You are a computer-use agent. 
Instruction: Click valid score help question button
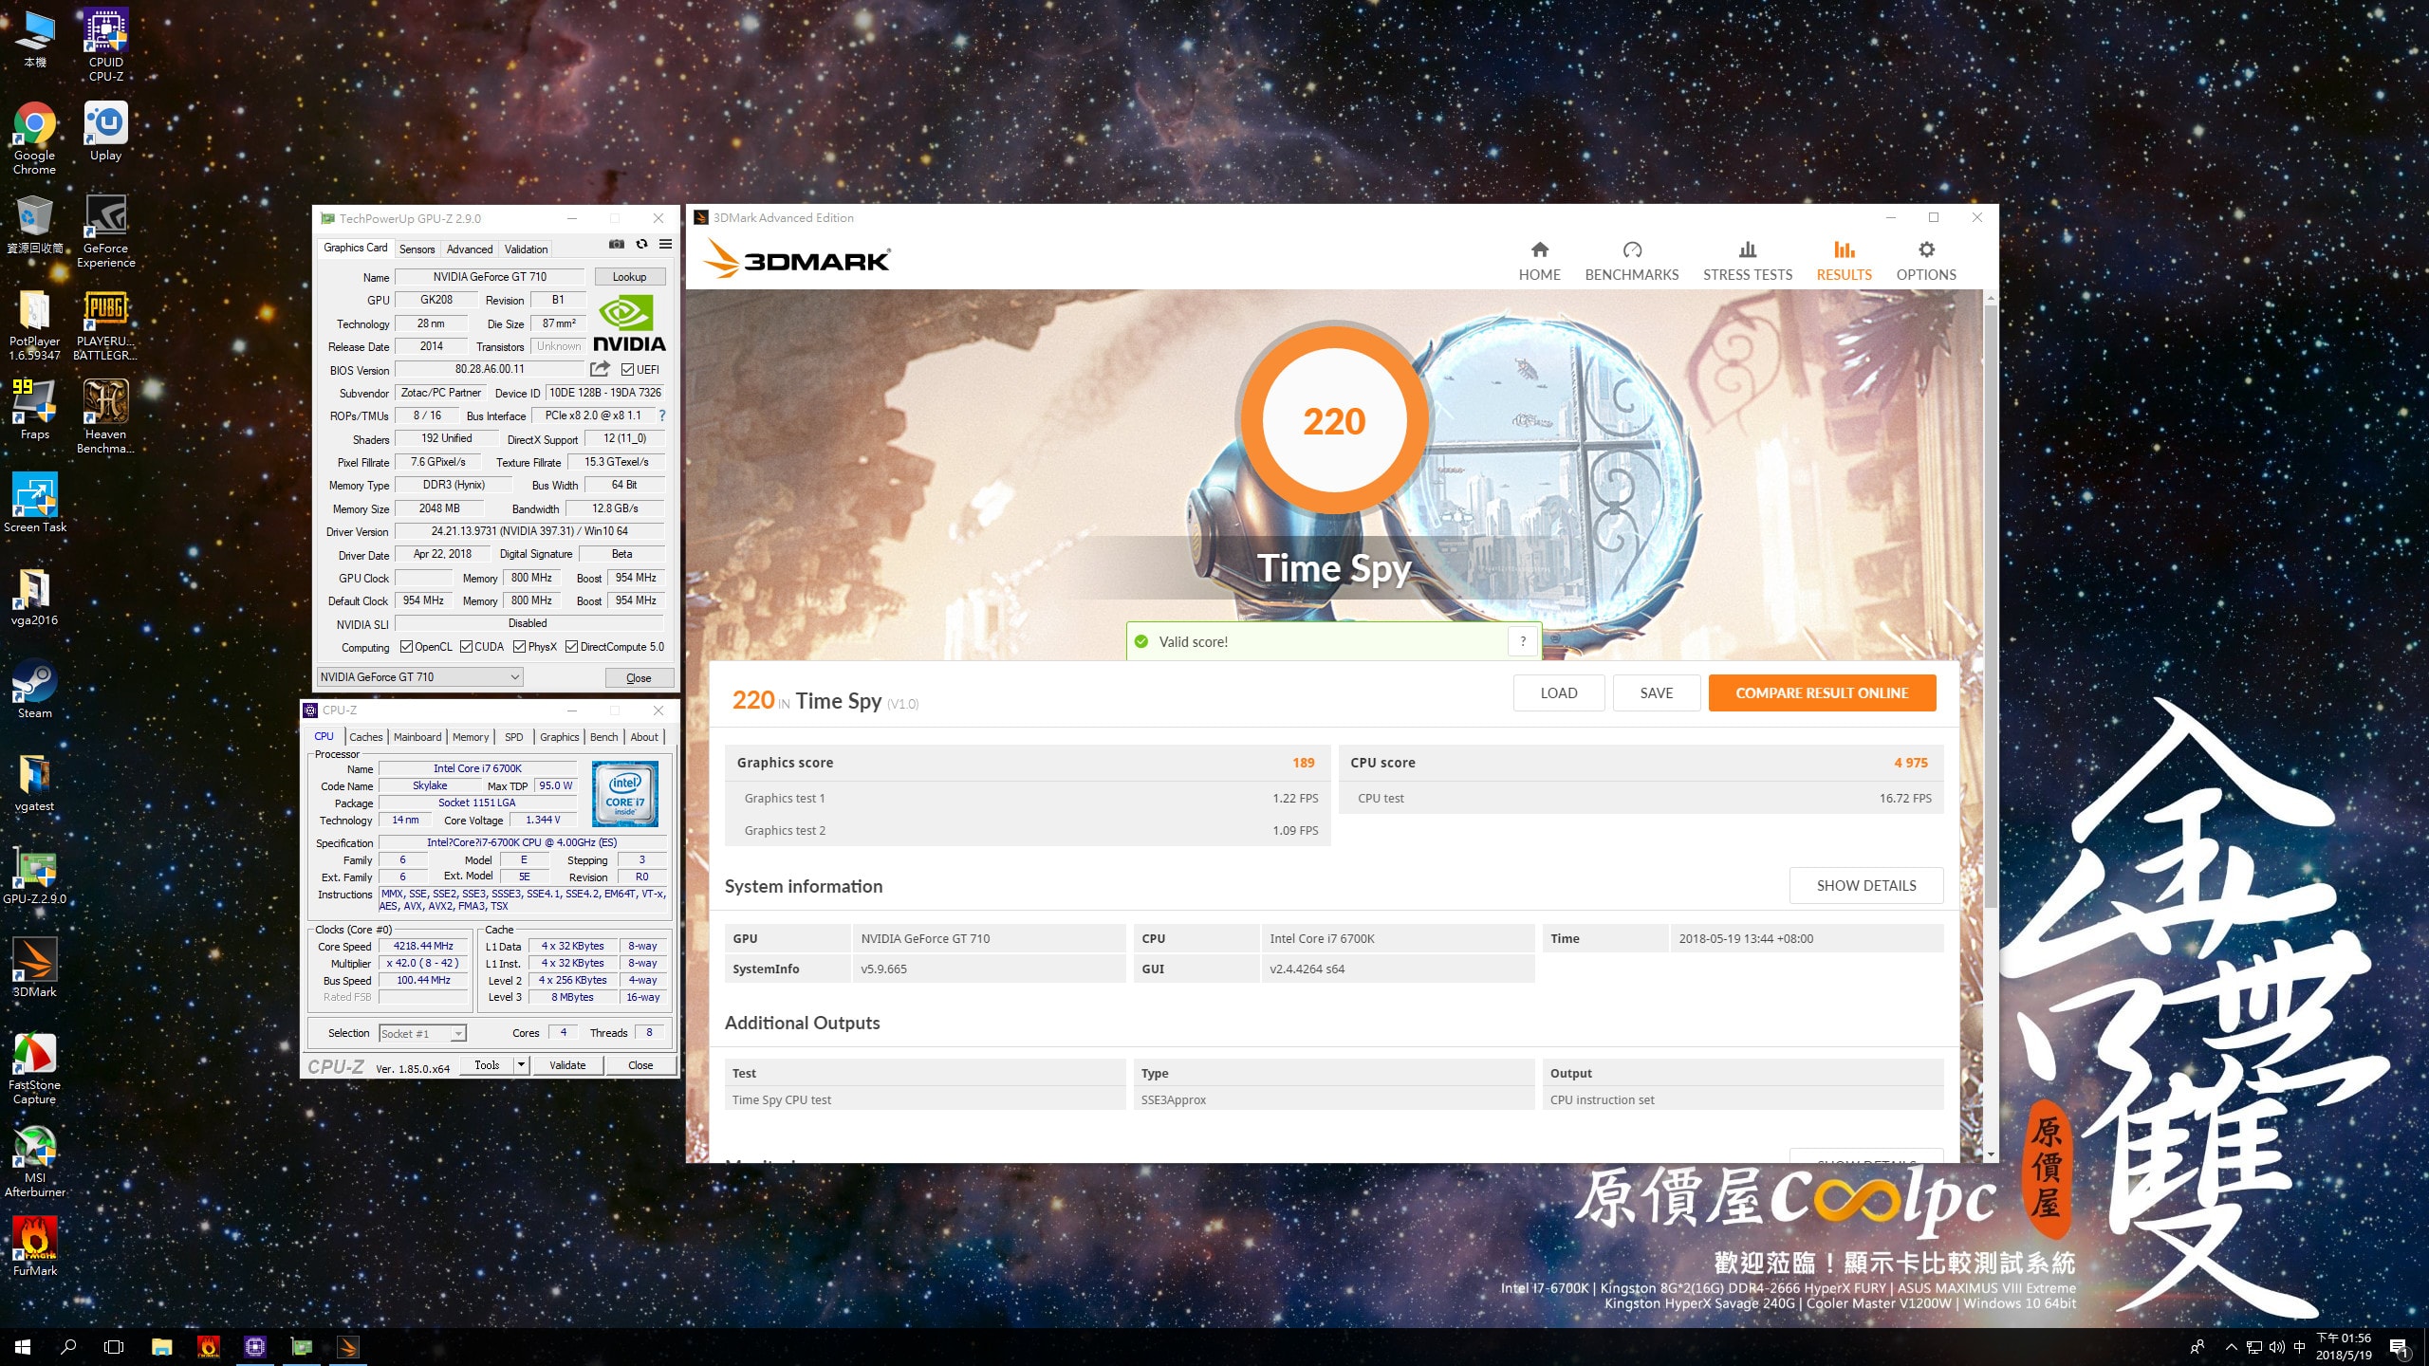1523,642
